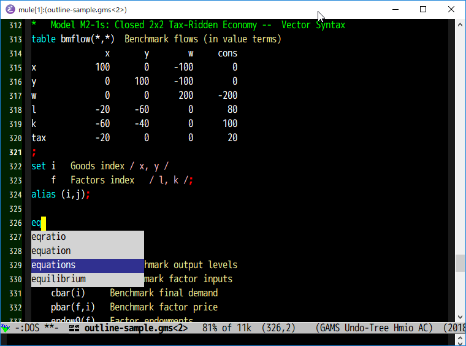Screen dimensions: 466x346
Task: Click 'Benchmark flows (in value terms)' text
Action: coord(203,39)
